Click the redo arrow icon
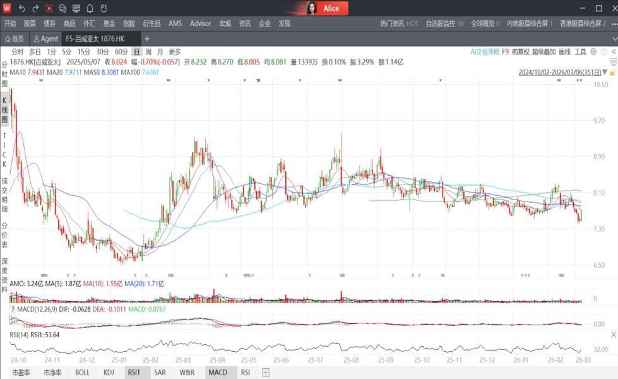This screenshot has height=379, width=618. tap(35, 8)
